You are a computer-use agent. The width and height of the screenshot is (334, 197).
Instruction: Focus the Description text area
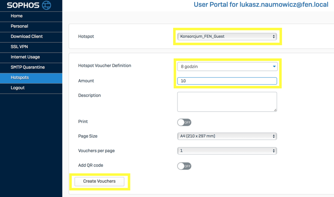pyautogui.click(x=227, y=102)
